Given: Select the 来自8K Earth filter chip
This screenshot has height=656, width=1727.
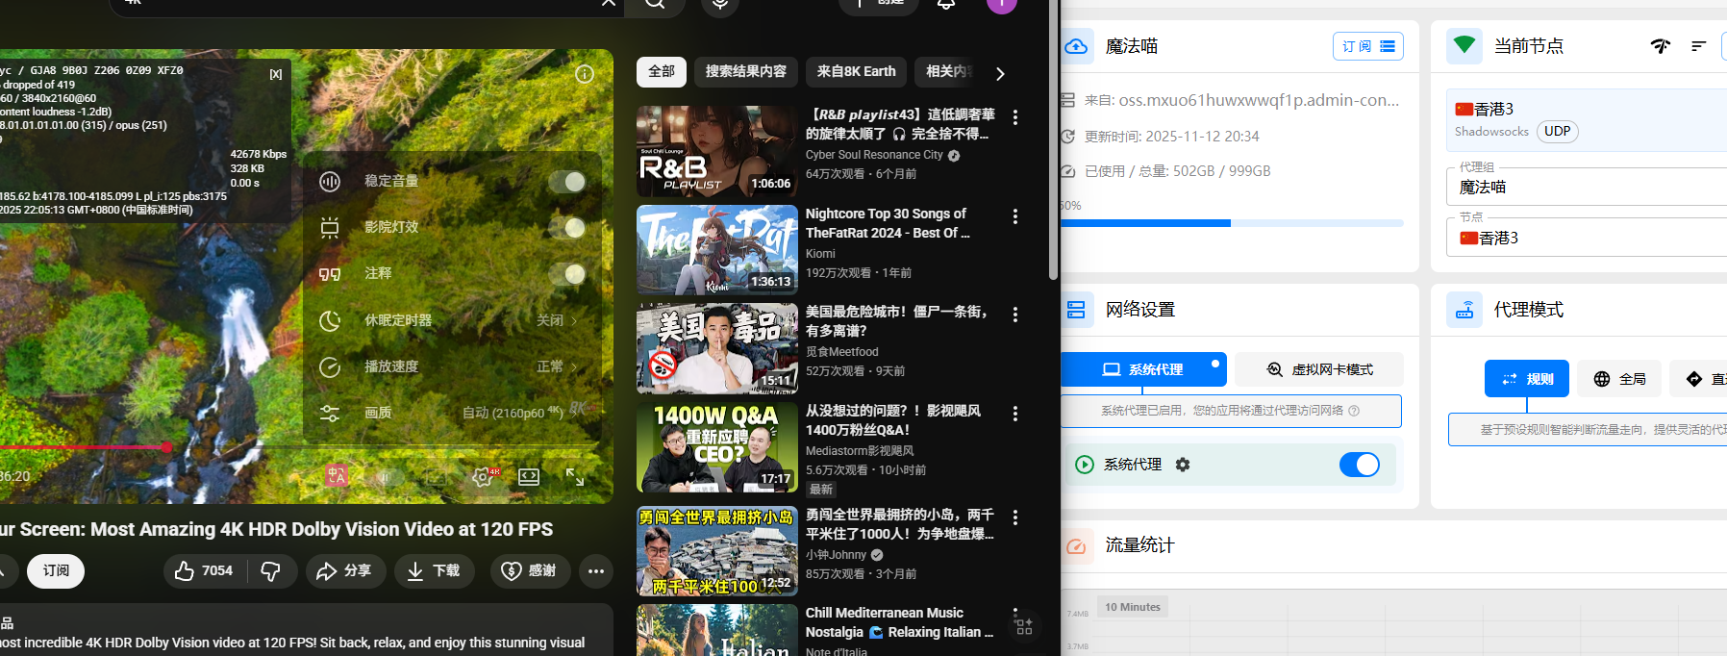Looking at the screenshot, I should pos(856,72).
